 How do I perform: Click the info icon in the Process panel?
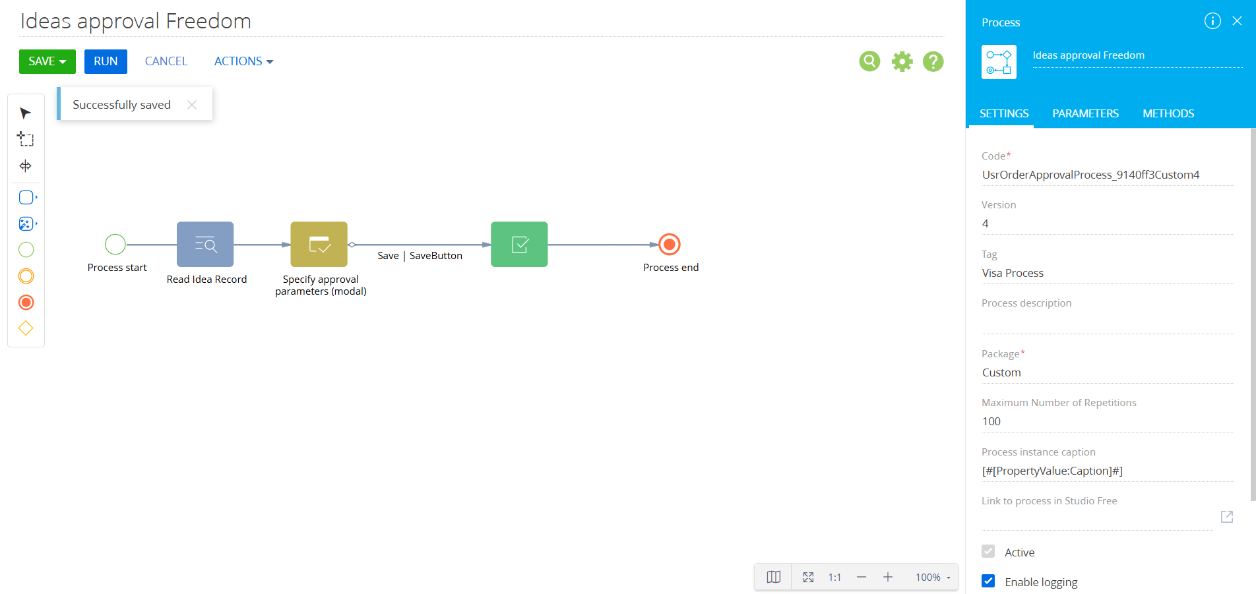point(1212,21)
